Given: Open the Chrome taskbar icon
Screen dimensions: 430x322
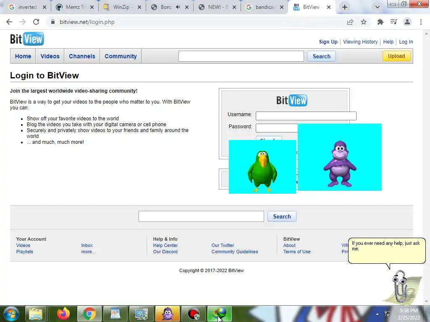Looking at the screenshot, I should (x=89, y=314).
